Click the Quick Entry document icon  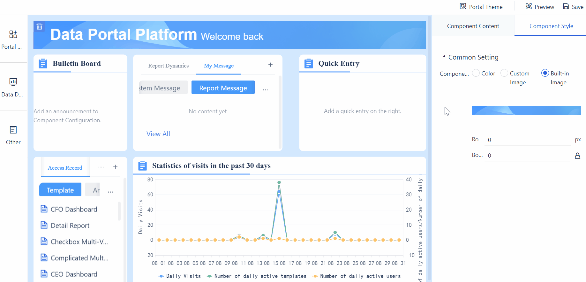309,64
